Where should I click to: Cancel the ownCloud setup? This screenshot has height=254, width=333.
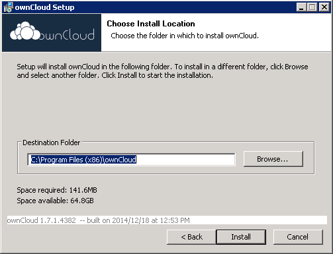(x=298, y=237)
